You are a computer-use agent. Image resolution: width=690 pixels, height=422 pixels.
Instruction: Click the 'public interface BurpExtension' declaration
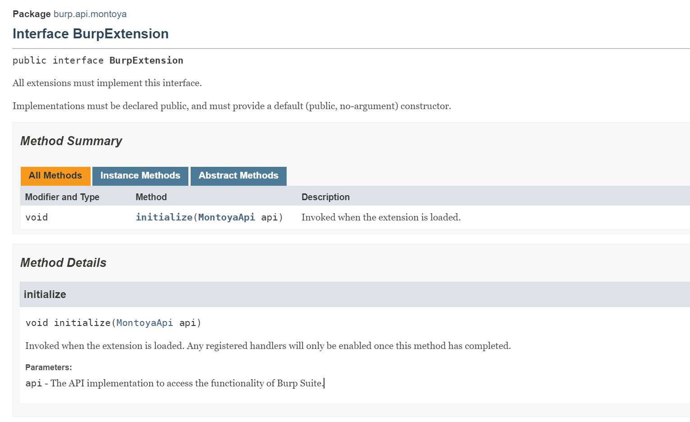(x=98, y=60)
